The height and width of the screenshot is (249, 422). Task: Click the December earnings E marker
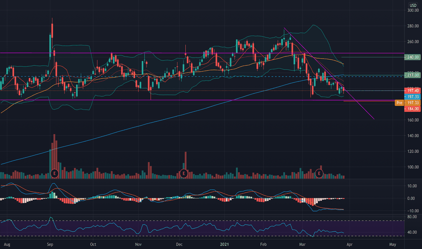184,173
